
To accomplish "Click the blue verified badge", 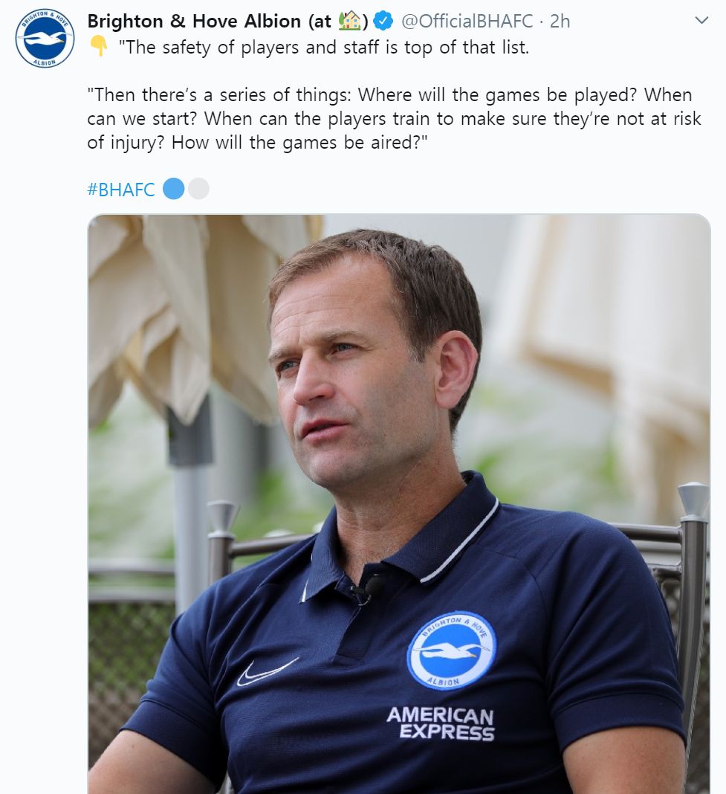I will click(x=383, y=21).
